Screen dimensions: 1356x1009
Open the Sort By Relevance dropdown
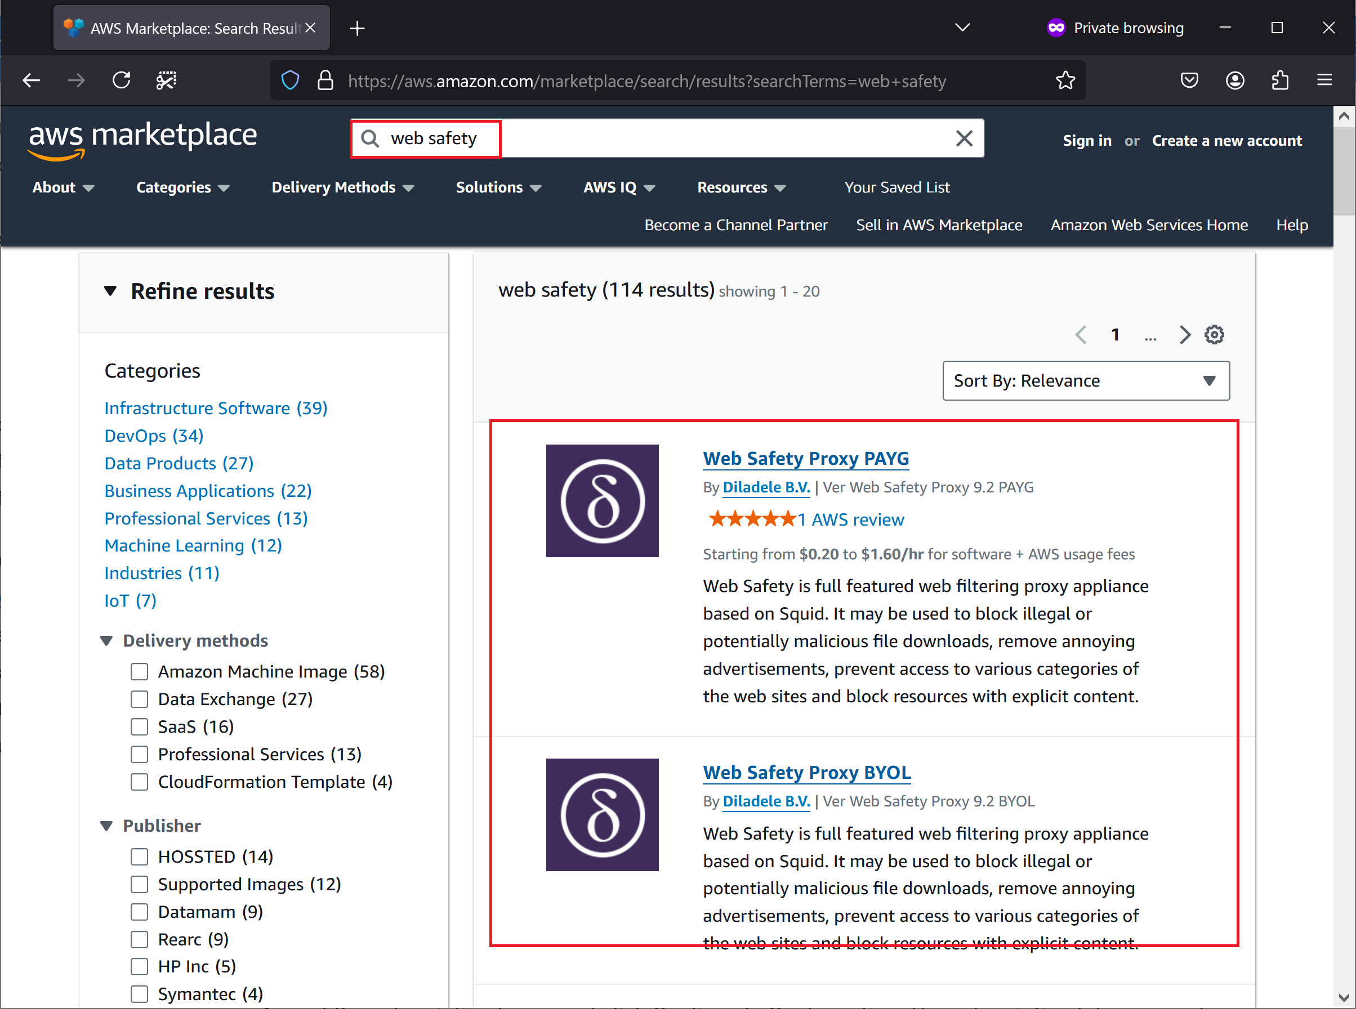pyautogui.click(x=1086, y=380)
